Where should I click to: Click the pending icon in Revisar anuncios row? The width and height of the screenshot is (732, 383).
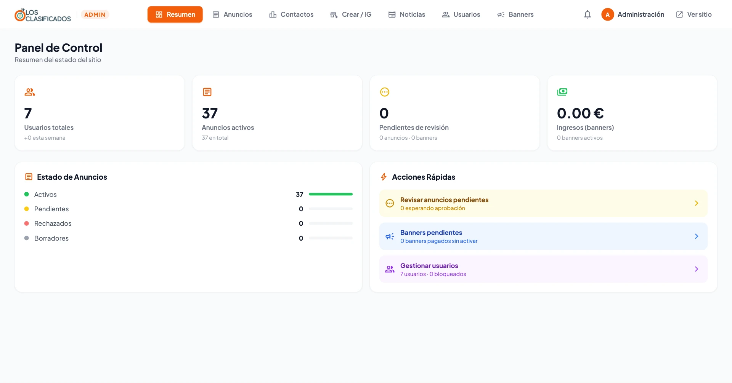(390, 203)
